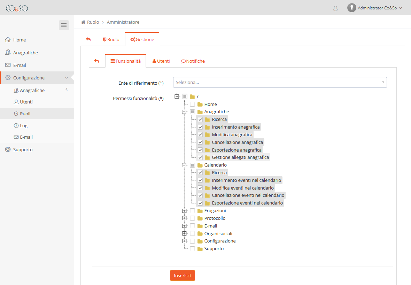Select Esportazione eventi nel calendario label
411x285 pixels.
point(247,203)
